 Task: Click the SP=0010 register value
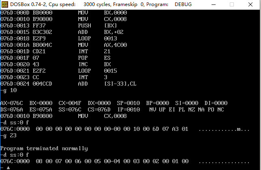(x=128, y=103)
